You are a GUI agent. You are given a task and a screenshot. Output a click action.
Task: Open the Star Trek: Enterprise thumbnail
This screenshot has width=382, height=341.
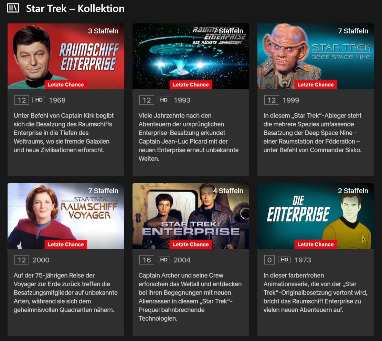[x=191, y=216]
